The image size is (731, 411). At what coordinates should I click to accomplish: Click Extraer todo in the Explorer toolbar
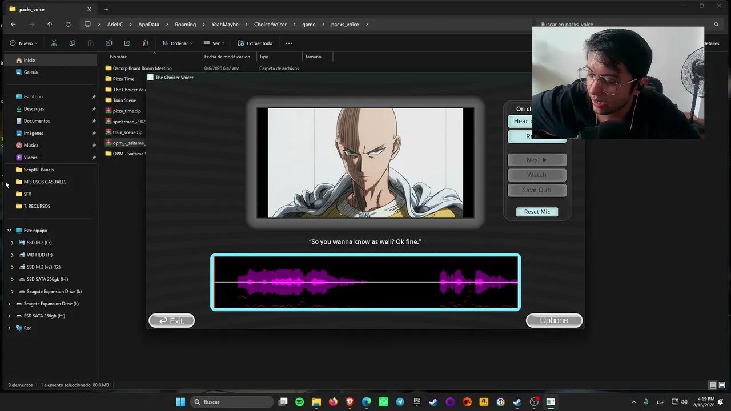pos(255,43)
